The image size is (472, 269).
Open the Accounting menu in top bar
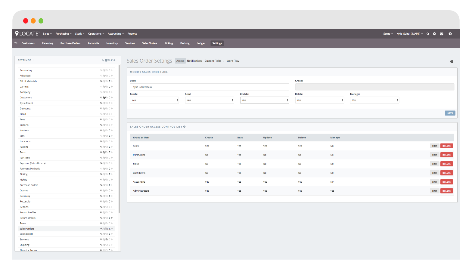click(116, 34)
